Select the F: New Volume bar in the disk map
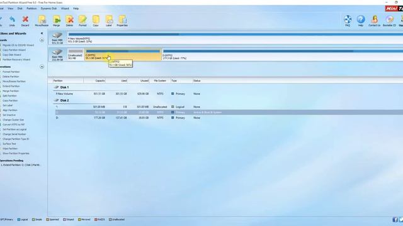Image resolution: width=403 pixels, height=226 pixels. [235, 38]
